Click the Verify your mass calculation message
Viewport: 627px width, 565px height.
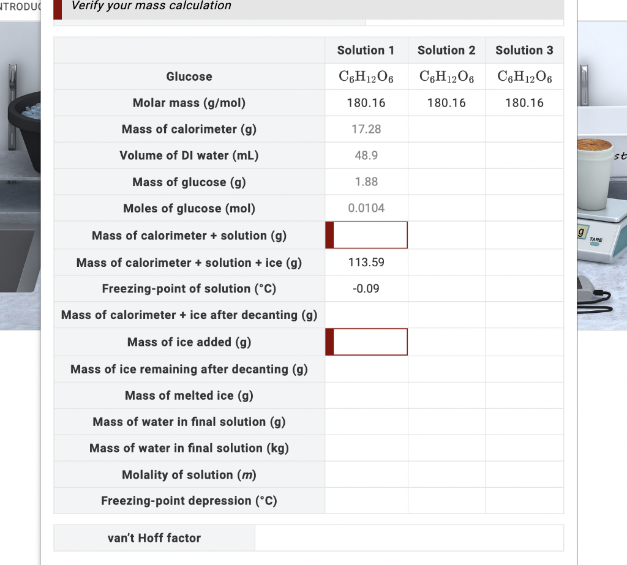pyautogui.click(x=151, y=6)
